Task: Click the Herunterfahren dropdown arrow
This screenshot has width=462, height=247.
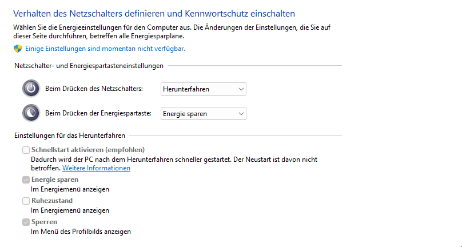Action: click(x=241, y=89)
